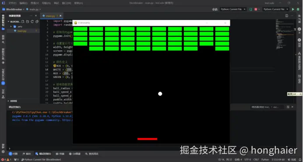Open search view in left activity bar
303x162 pixels.
click(3, 39)
